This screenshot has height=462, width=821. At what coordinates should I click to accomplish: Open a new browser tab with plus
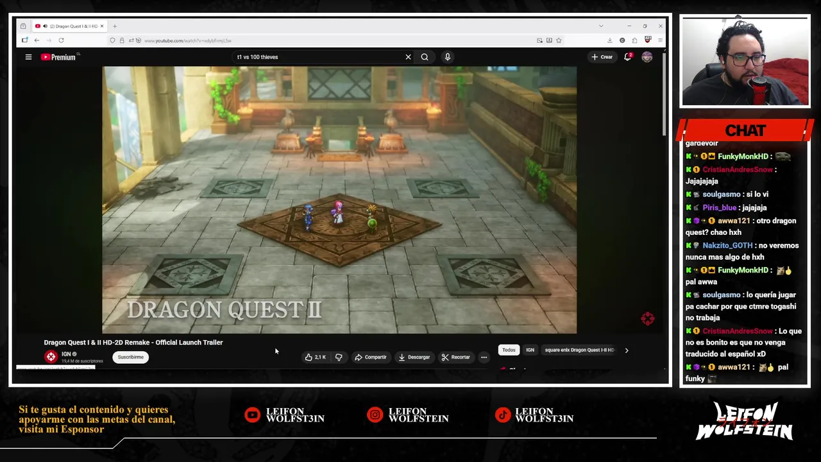tap(115, 26)
